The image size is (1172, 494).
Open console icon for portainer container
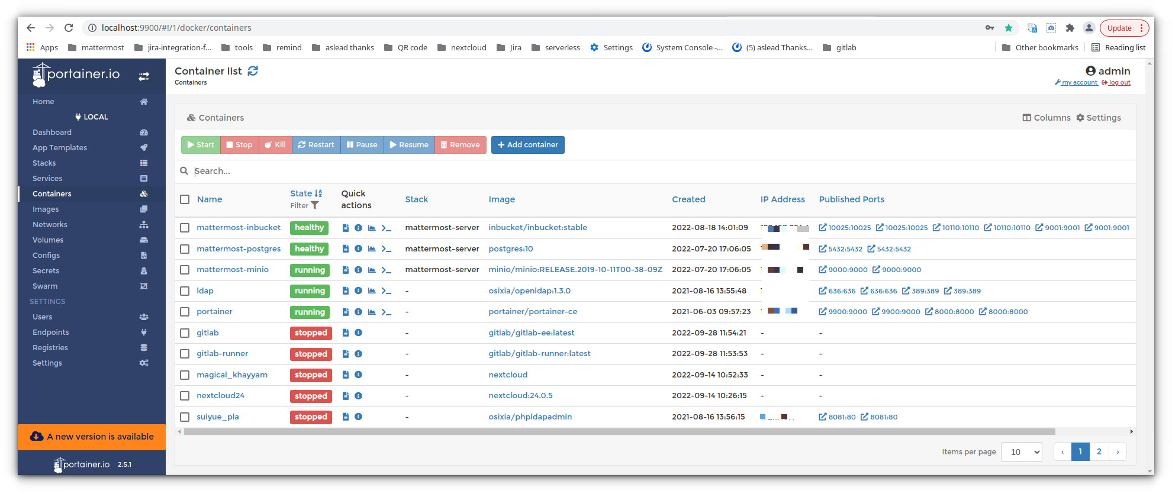pos(386,312)
